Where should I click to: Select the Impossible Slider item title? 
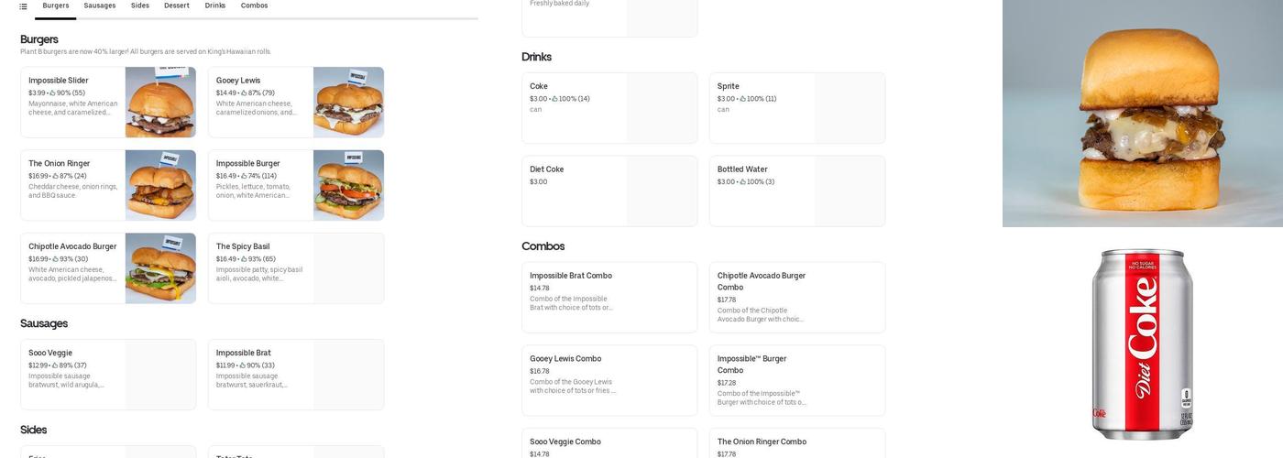pyautogui.click(x=59, y=81)
